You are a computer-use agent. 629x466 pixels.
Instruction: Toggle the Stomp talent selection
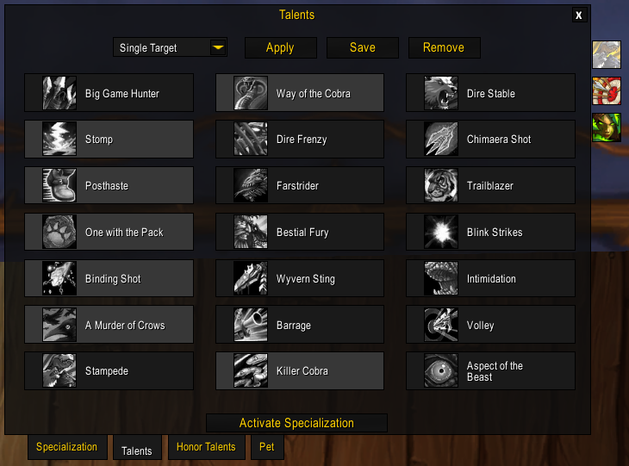(x=109, y=140)
